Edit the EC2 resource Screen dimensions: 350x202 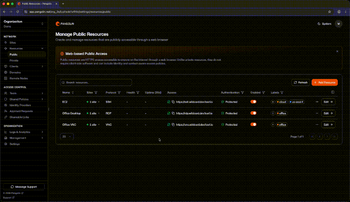click(328, 102)
